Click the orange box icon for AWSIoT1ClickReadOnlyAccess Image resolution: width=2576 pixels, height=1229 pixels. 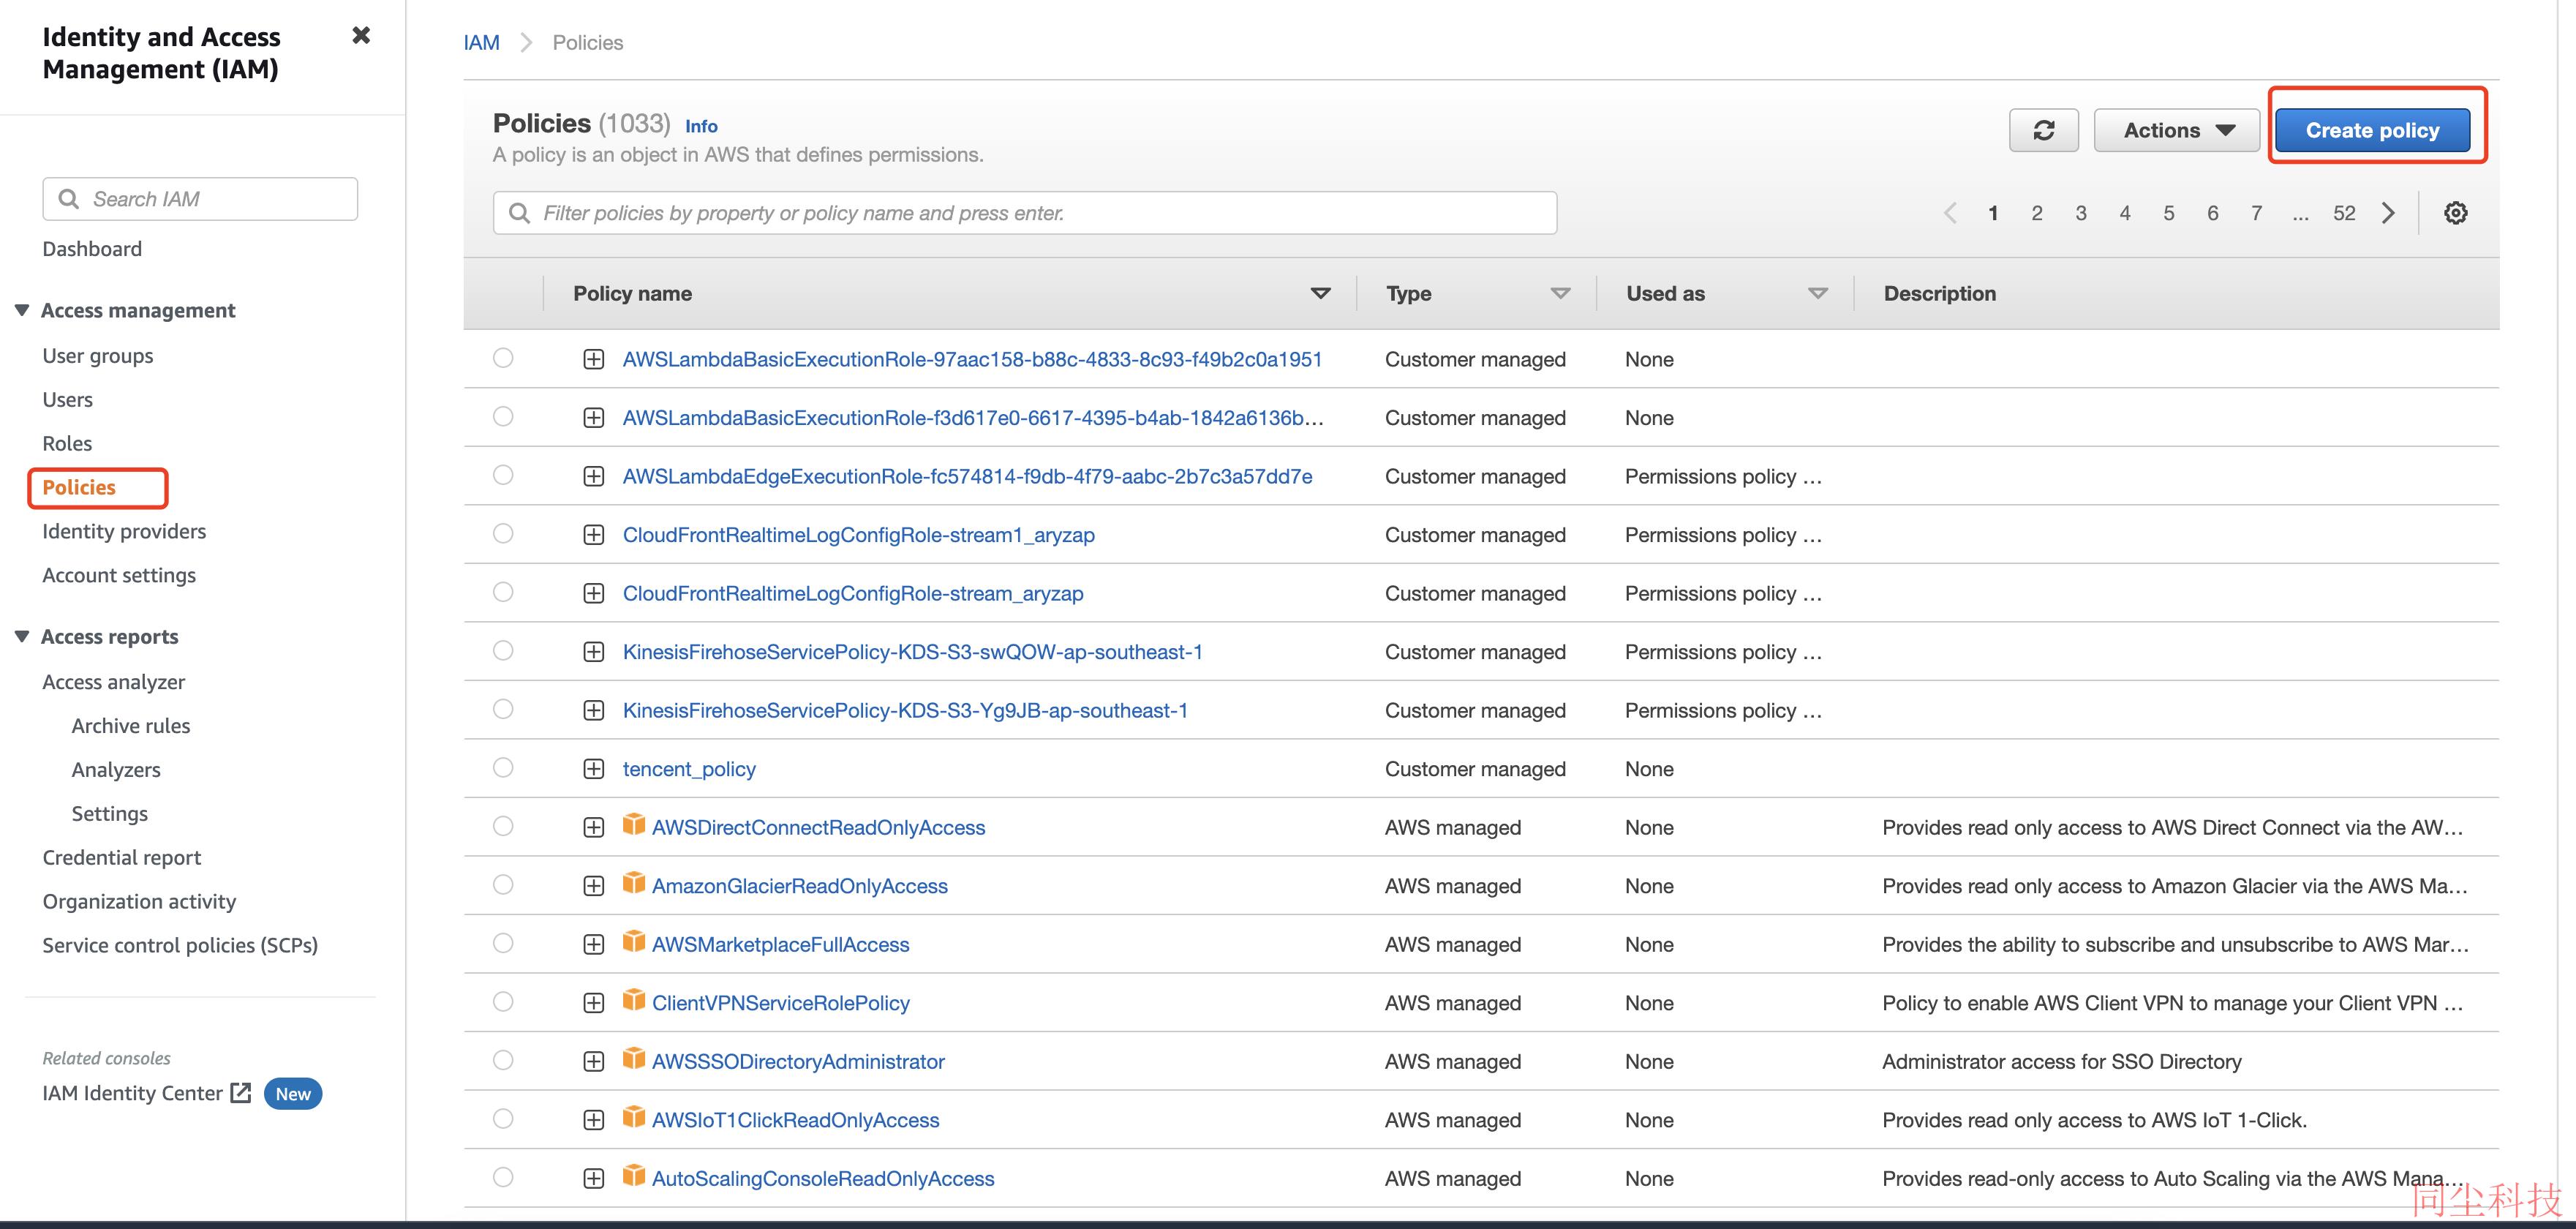point(633,1116)
